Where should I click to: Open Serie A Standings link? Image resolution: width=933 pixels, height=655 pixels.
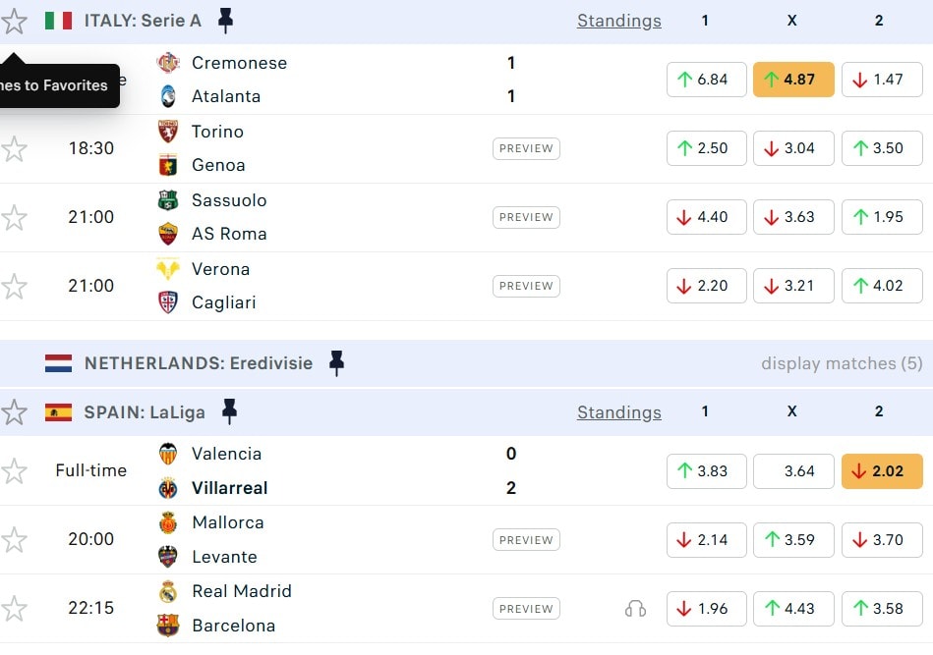point(618,21)
